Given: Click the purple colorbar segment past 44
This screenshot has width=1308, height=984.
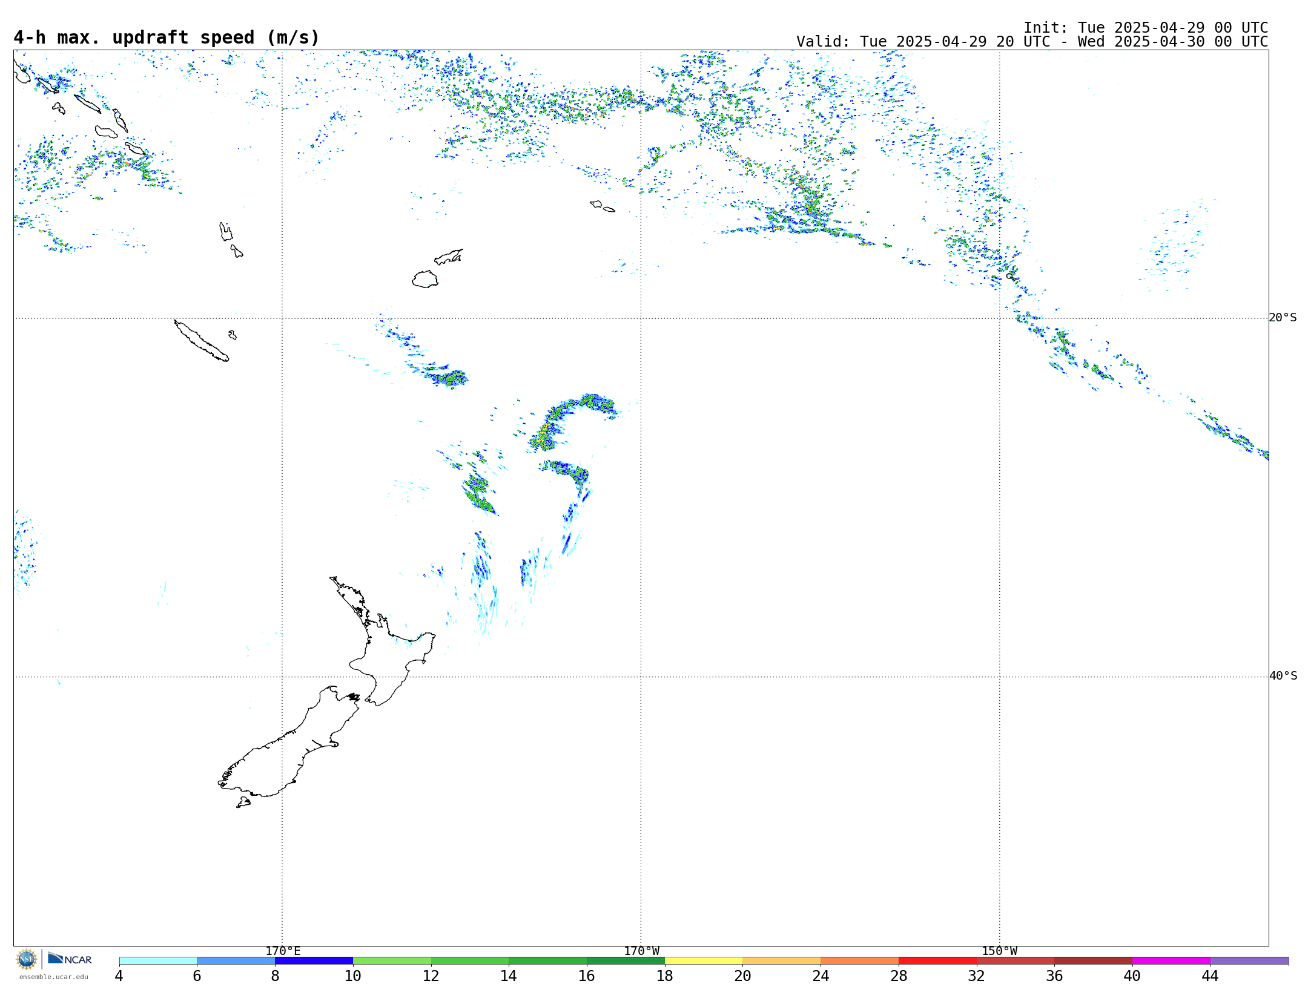Looking at the screenshot, I should pos(1249,961).
